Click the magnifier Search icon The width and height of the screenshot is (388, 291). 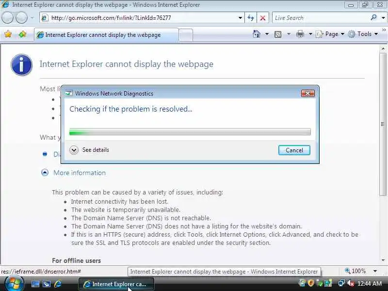pyautogui.click(x=373, y=17)
